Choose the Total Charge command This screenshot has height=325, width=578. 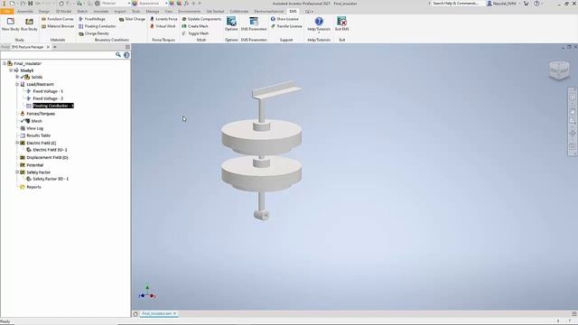[x=132, y=19]
